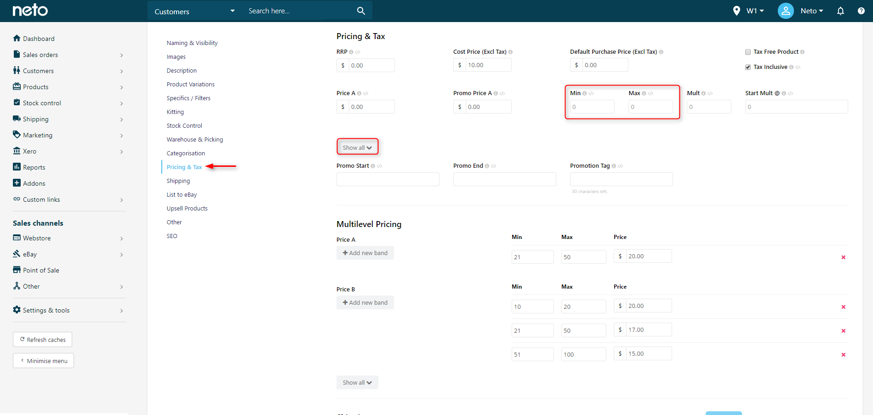Click Promo End info icon
The image size is (873, 415).
(487, 166)
